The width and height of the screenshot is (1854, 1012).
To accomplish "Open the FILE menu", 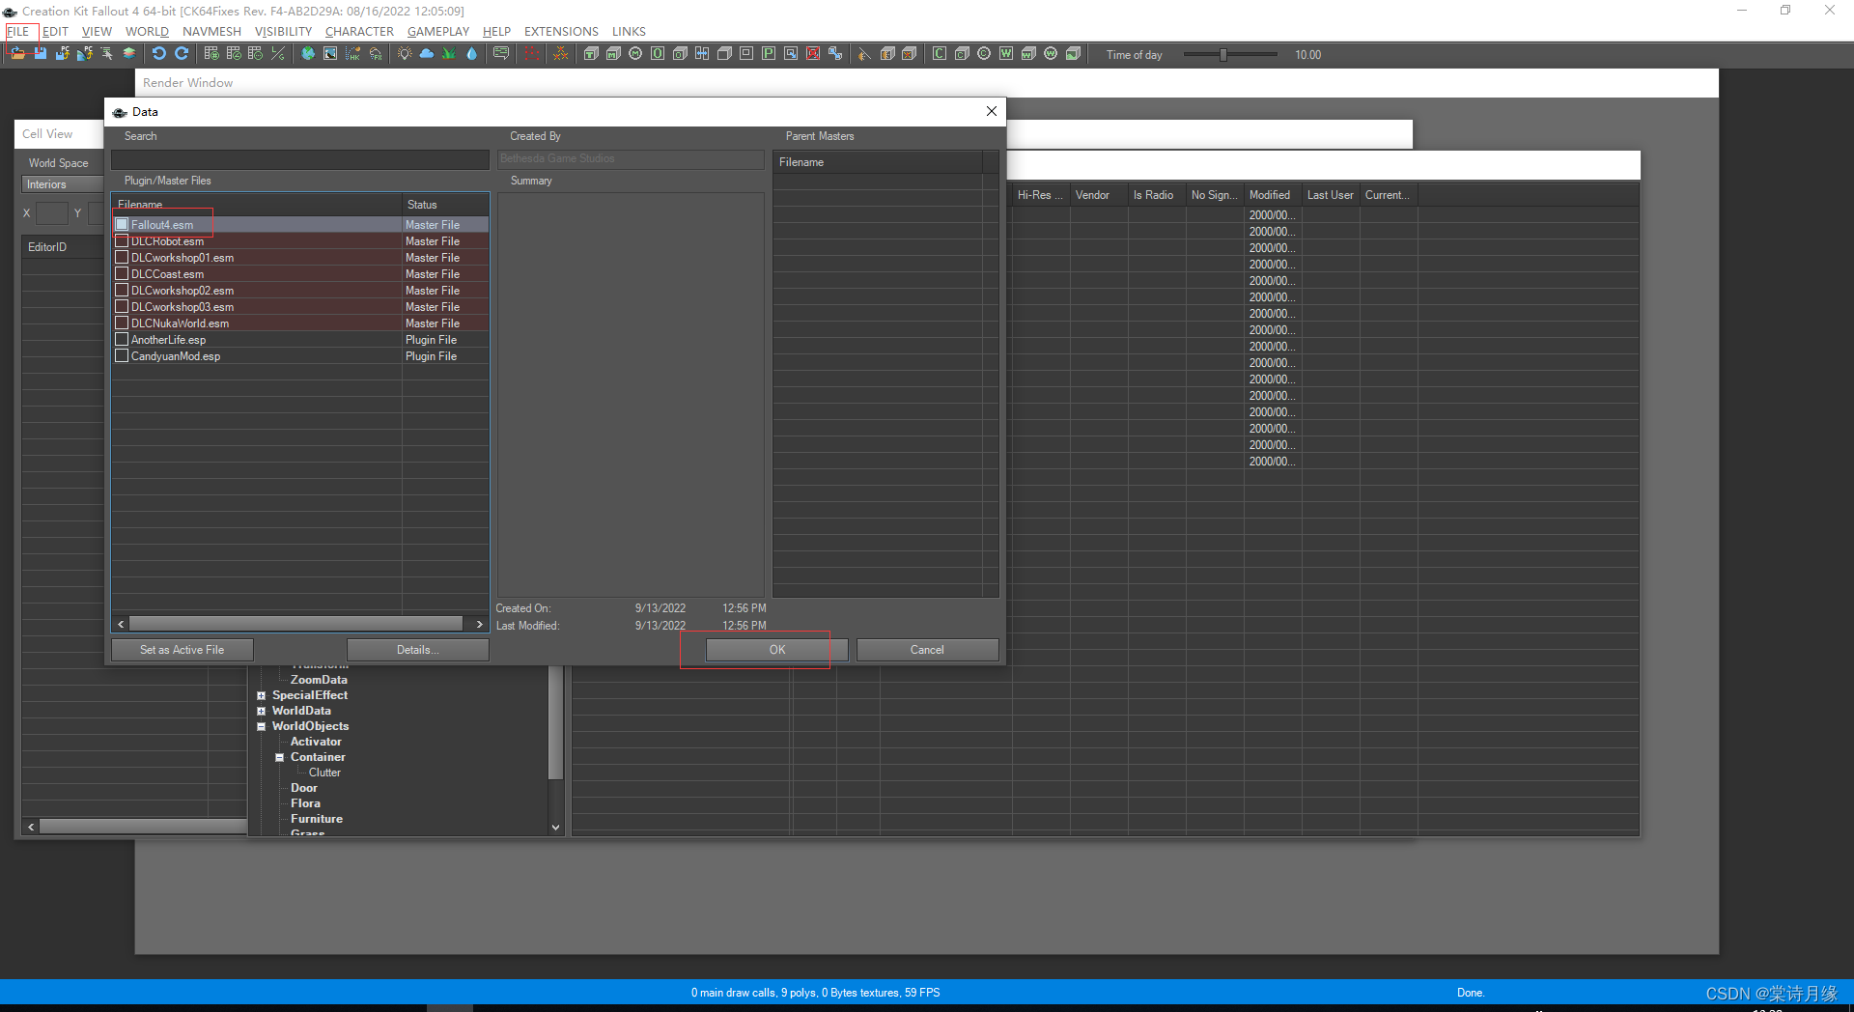I will (18, 31).
